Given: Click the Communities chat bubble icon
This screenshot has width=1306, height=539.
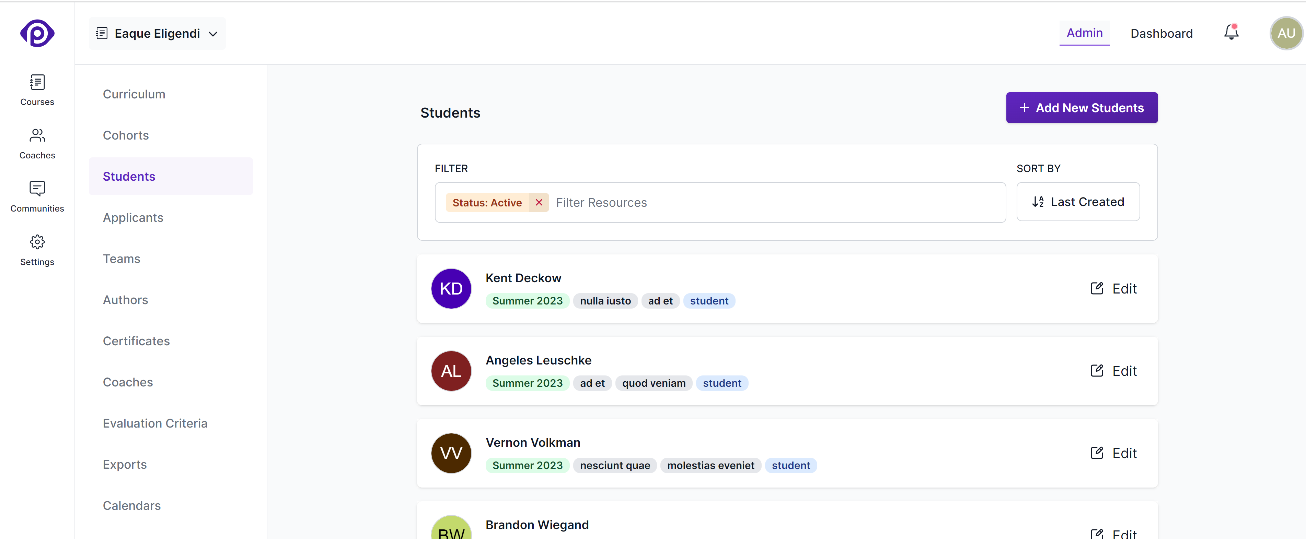Looking at the screenshot, I should 37,189.
